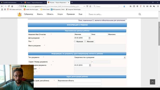Expand the Тип документа dropdown
Viewport: 160px width, 90px height.
124,57
